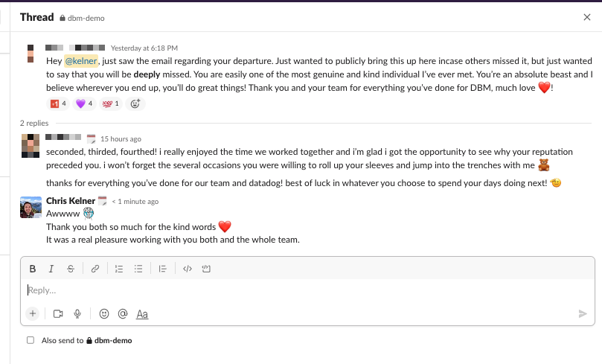Open emoji picker in reply composer
This screenshot has width=602, height=364.
pyautogui.click(x=104, y=313)
